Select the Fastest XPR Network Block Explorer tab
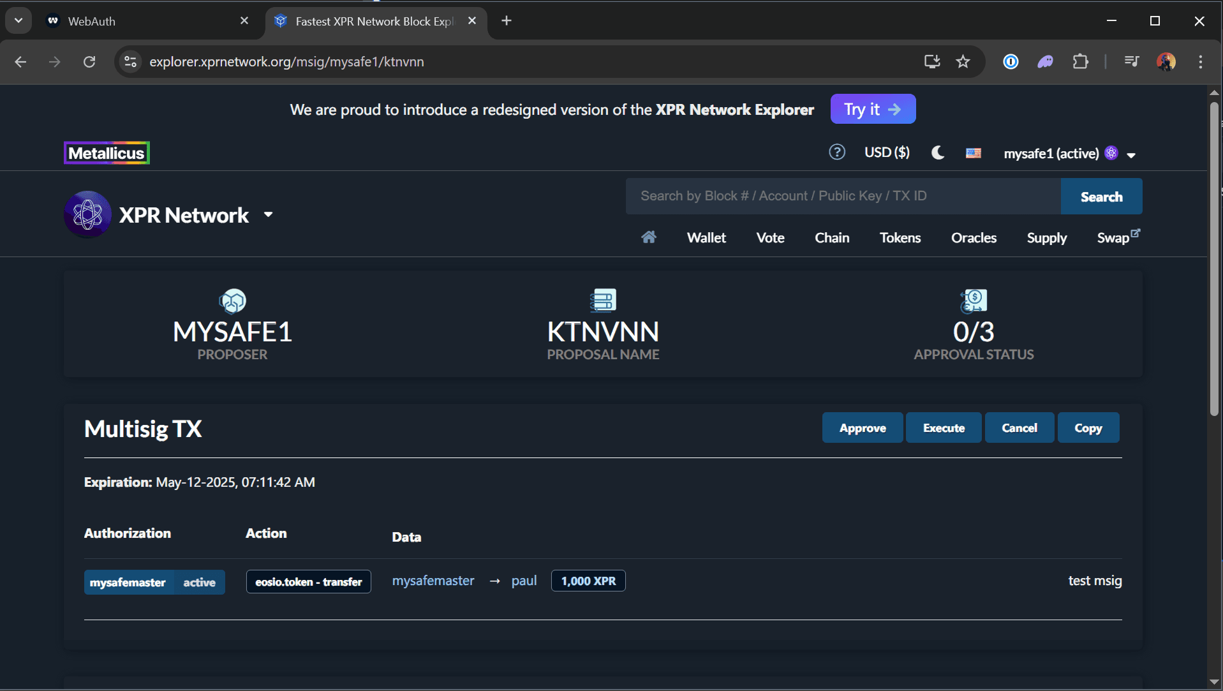The width and height of the screenshot is (1223, 691). [x=376, y=21]
